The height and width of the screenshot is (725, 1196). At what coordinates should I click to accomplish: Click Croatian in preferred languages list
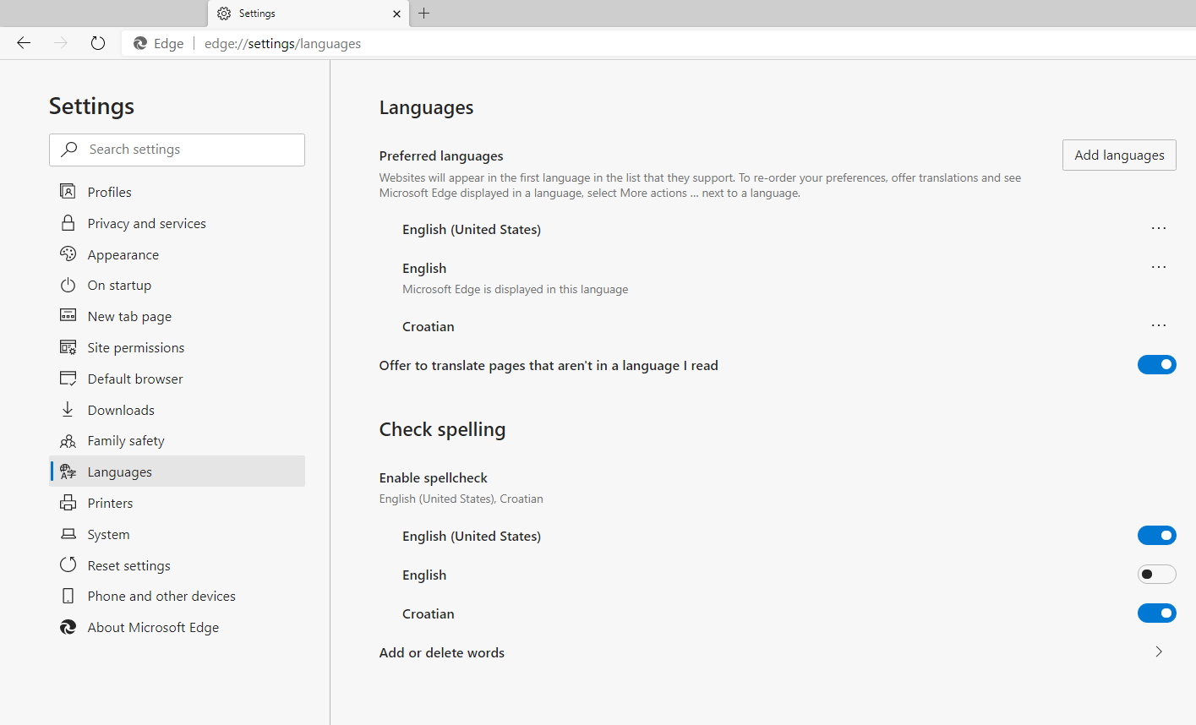point(428,326)
